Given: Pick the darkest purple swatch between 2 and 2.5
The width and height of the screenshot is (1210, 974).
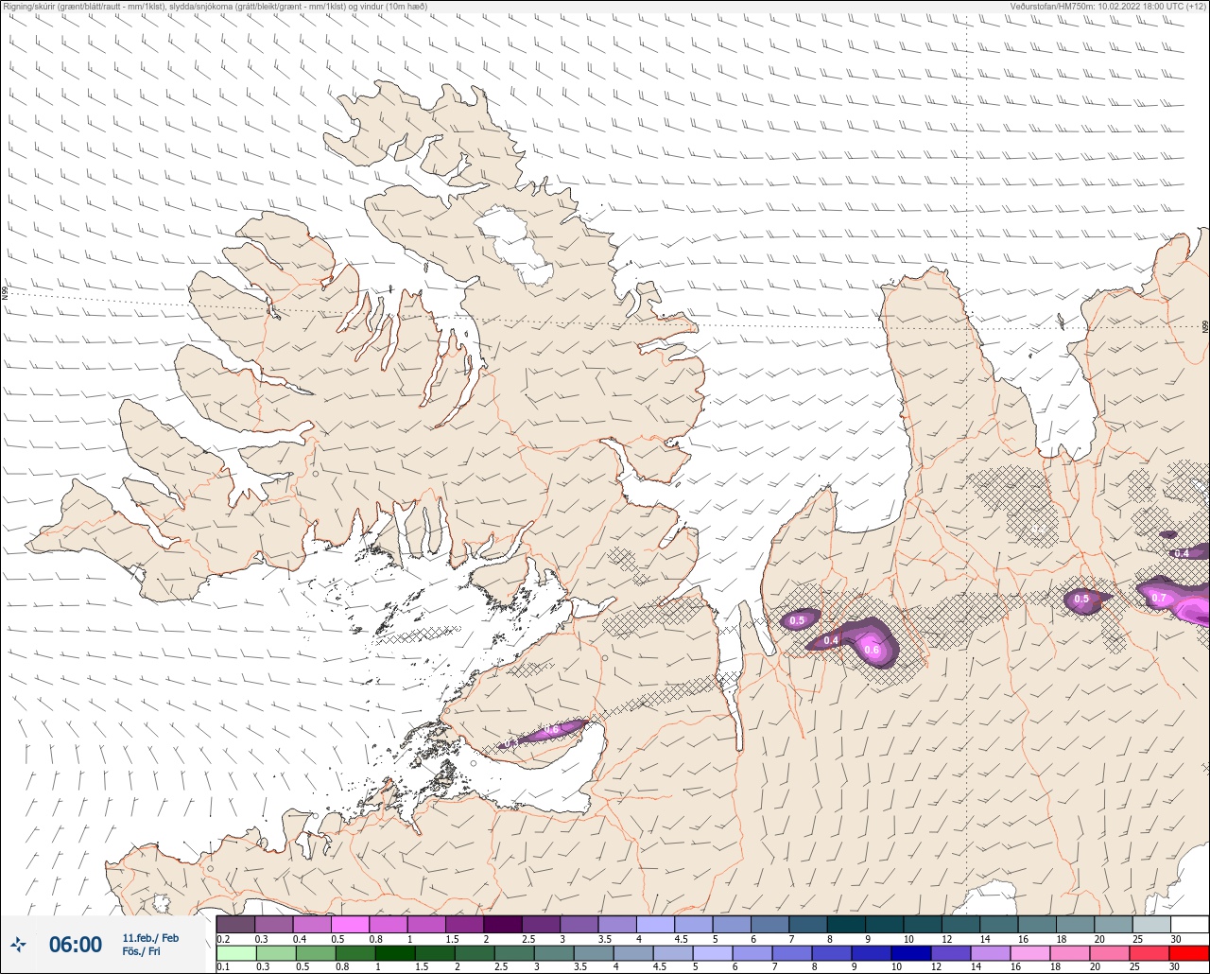Looking at the screenshot, I should point(503,924).
